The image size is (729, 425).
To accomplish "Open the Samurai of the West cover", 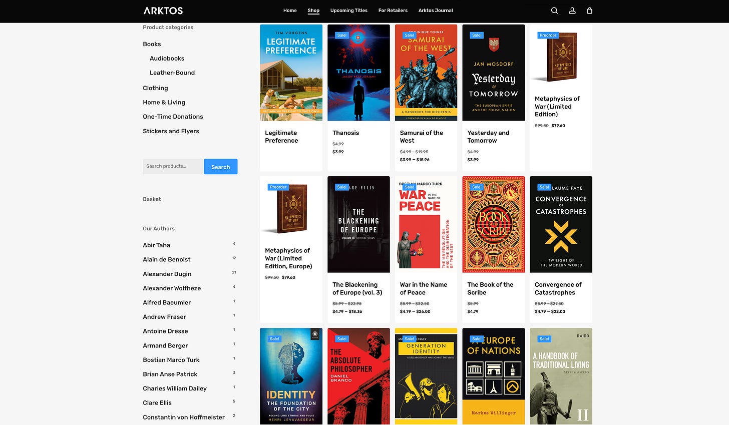I will [426, 73].
